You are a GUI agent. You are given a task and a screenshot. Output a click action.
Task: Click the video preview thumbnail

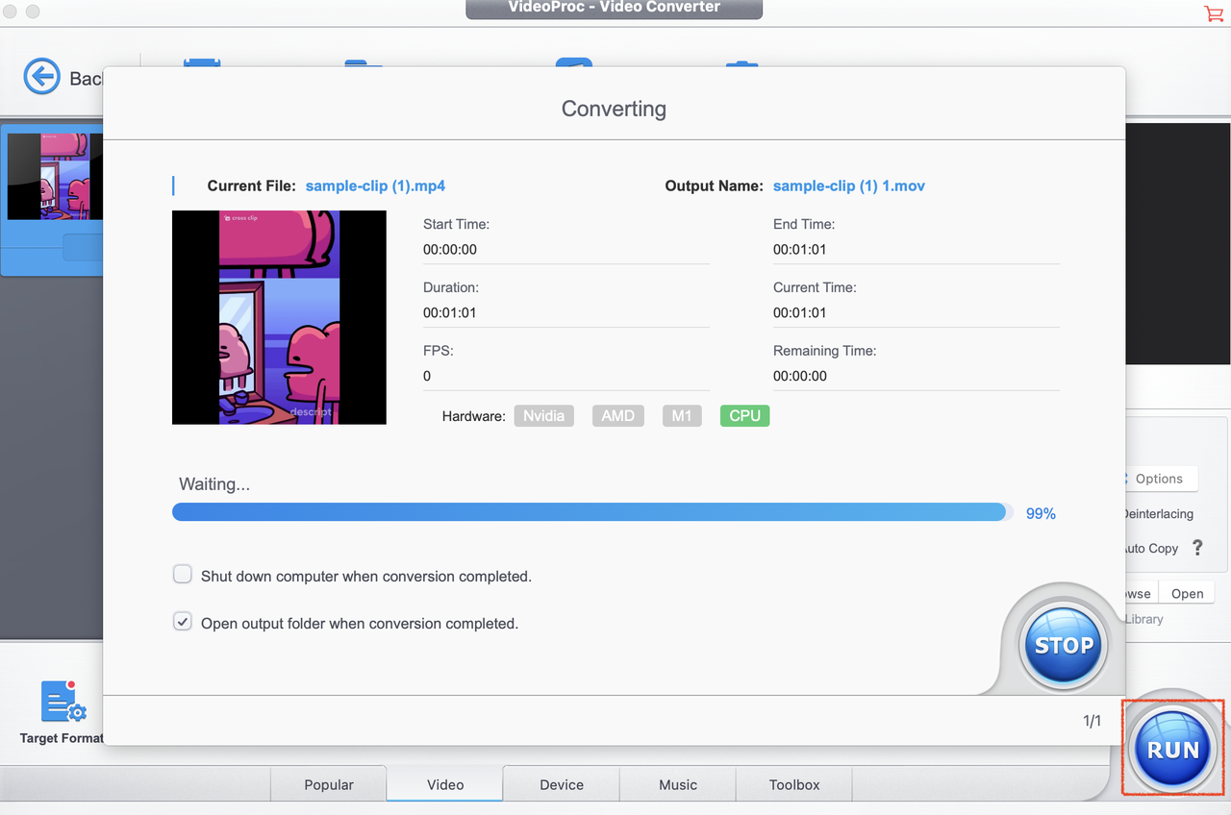(279, 317)
